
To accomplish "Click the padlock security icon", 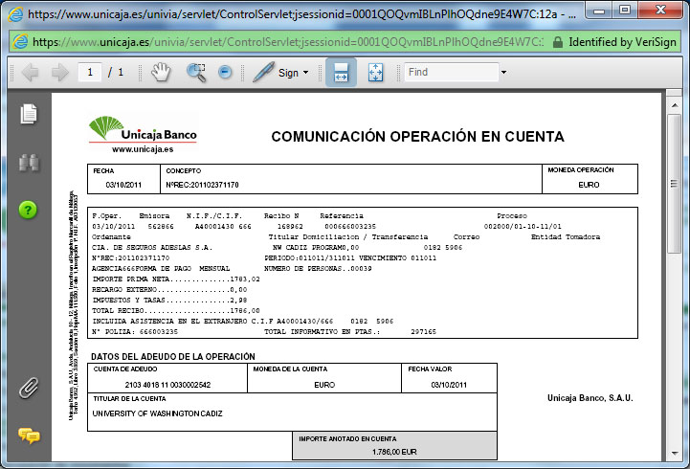I will (558, 42).
